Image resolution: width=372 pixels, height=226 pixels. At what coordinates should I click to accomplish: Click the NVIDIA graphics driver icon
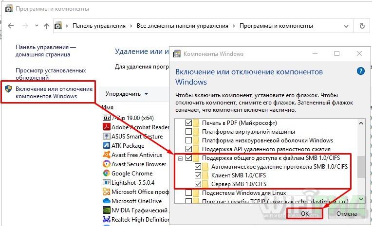coord(107,210)
